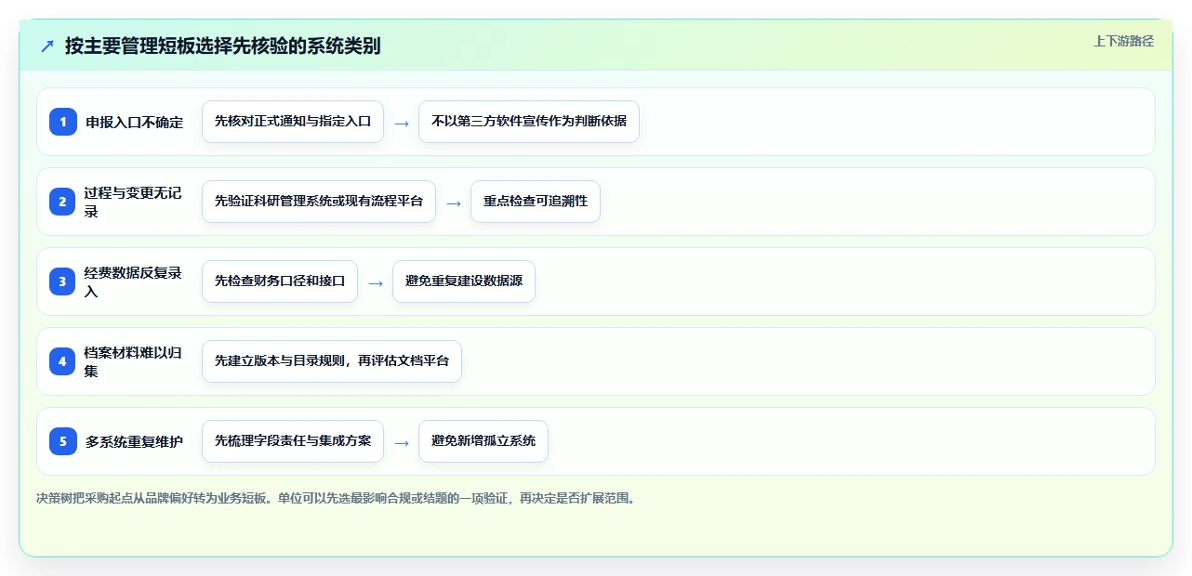This screenshot has height=576, width=1192.
Task: Open the 先核对正式通知与指定入口 box
Action: (x=293, y=122)
